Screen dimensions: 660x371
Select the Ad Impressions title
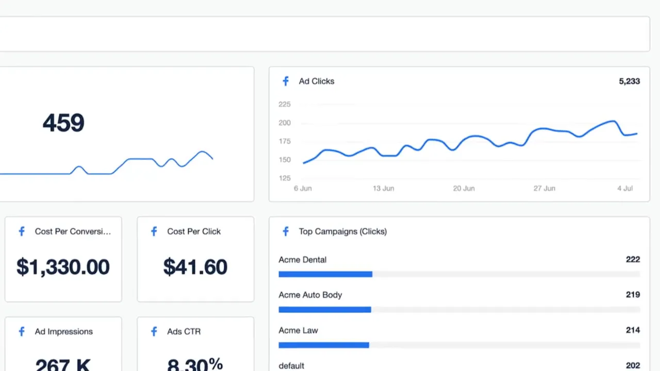click(64, 331)
